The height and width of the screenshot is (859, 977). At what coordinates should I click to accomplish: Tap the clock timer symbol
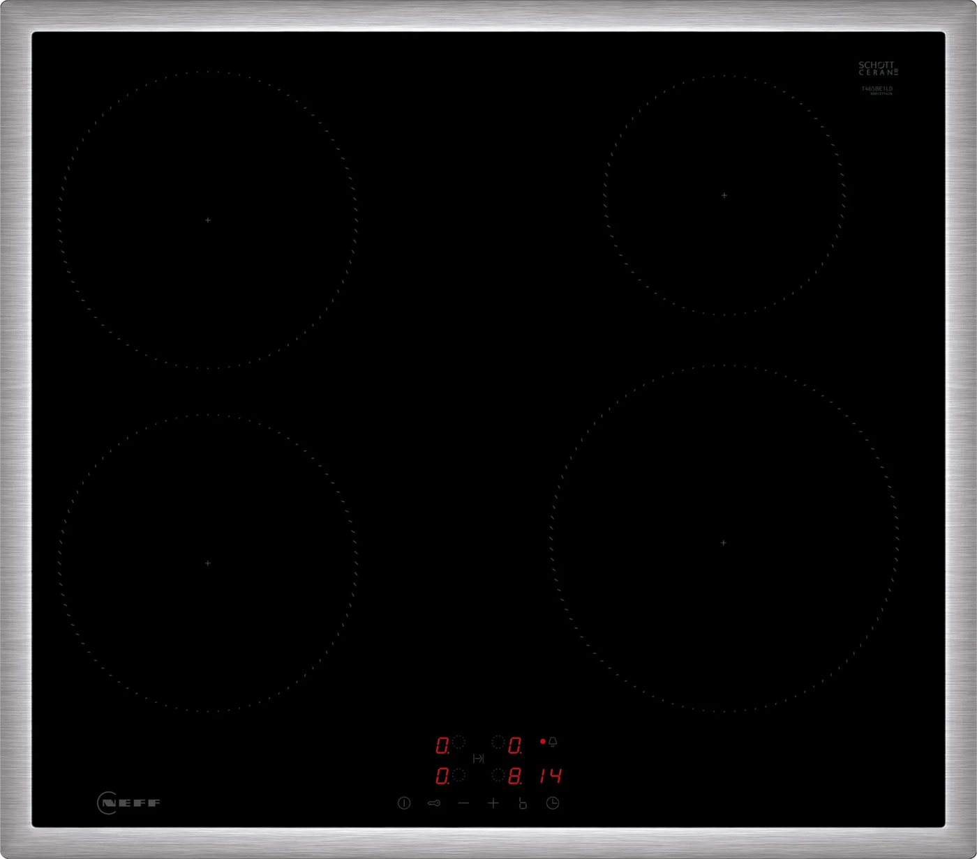(552, 803)
